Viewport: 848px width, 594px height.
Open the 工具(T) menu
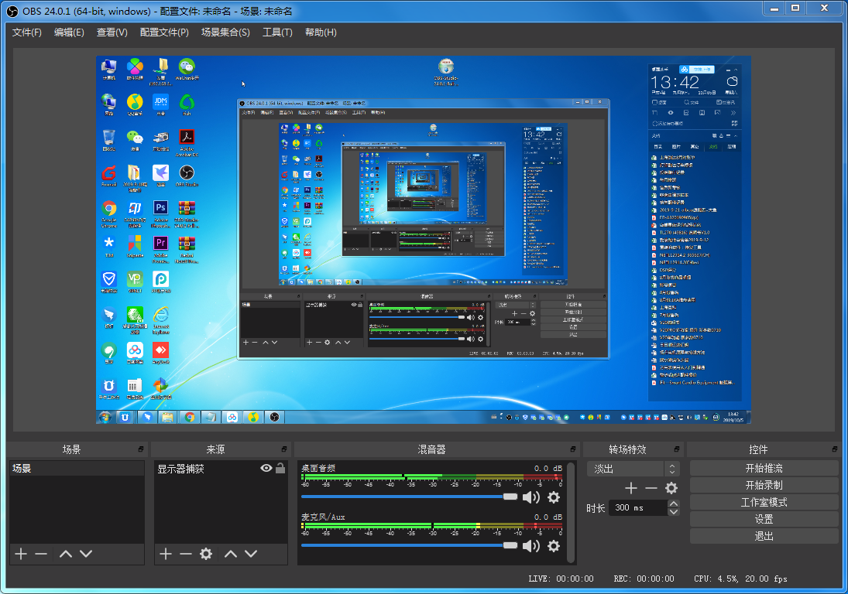click(x=277, y=32)
